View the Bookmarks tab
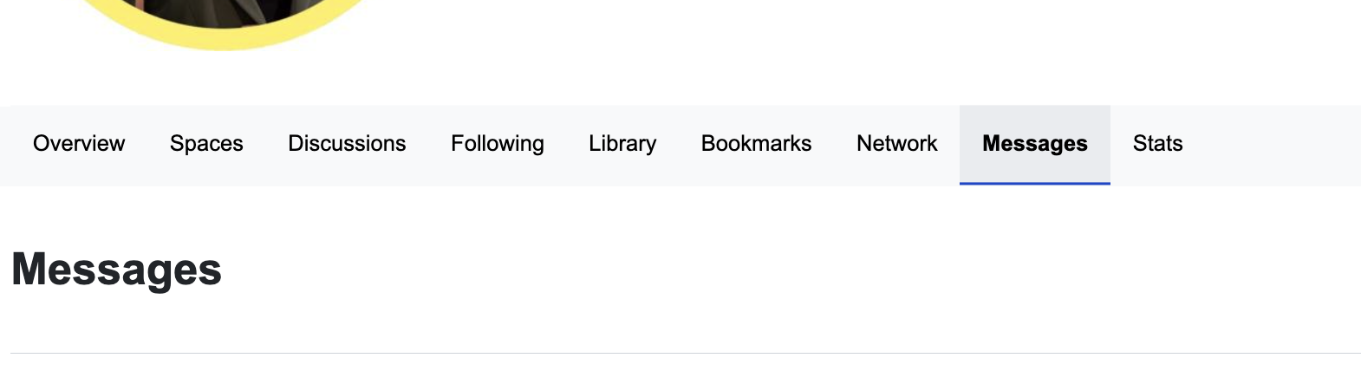 [756, 144]
